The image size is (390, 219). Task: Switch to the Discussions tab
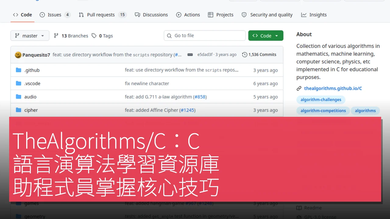pos(151,15)
